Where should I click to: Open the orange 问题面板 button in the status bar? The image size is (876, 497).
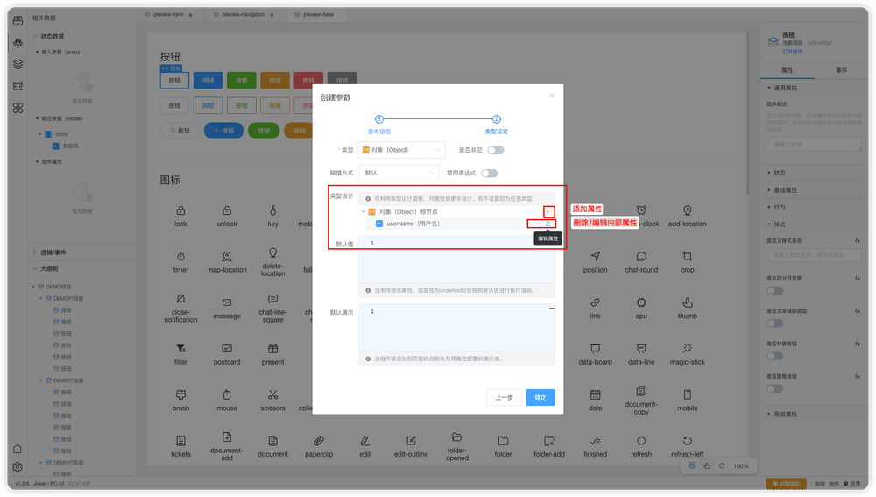(786, 484)
